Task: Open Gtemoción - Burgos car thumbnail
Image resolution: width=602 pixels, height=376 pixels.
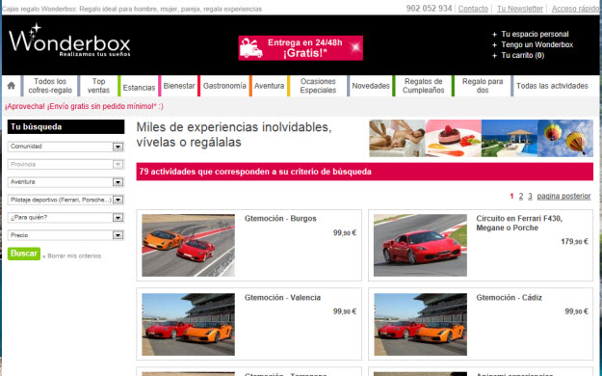Action: pos(188,245)
